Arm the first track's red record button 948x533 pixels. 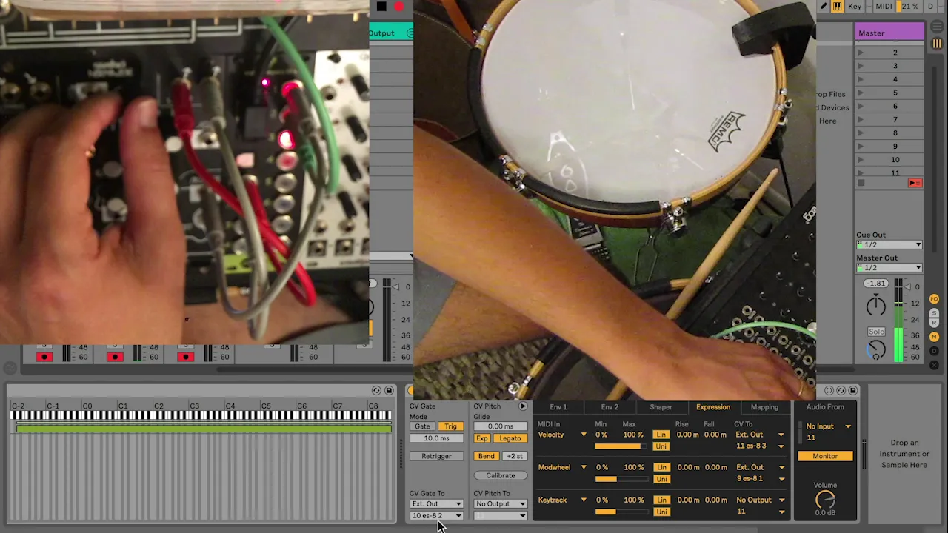tap(44, 357)
